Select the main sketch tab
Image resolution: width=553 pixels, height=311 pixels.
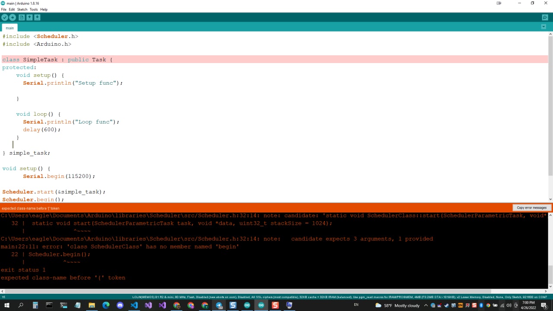tap(10, 28)
